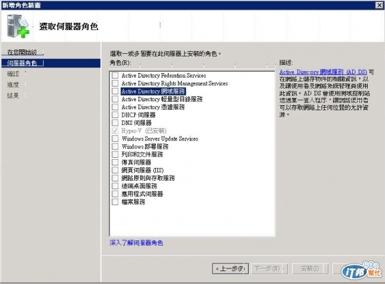The height and width of the screenshot is (284, 385).
Task: Select the 伺服器角色 wizard step
Action: tap(22, 63)
